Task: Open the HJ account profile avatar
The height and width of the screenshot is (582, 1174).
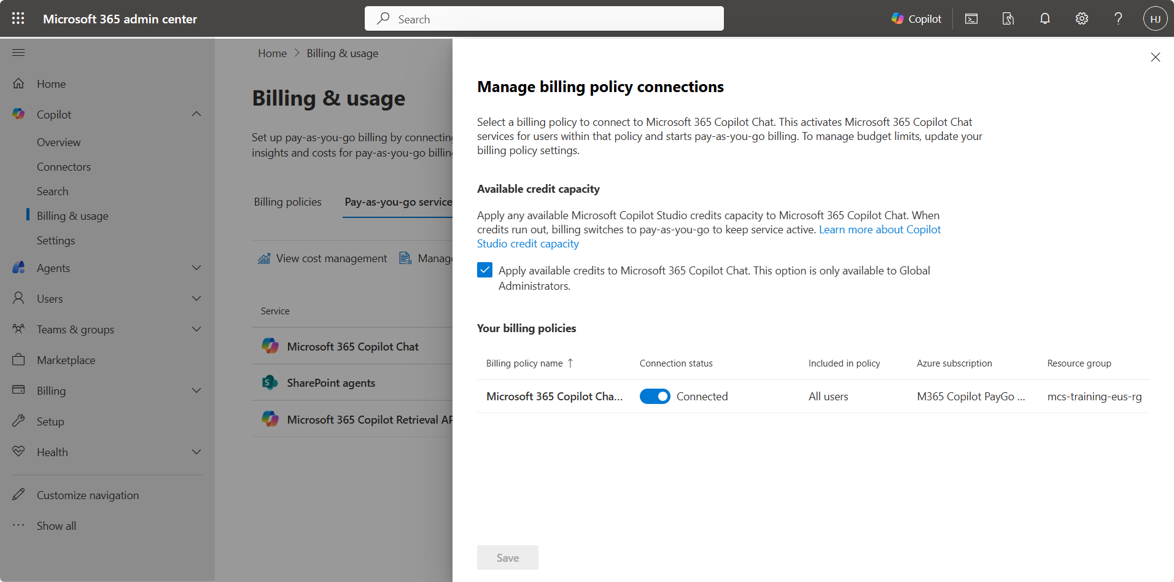Action: tap(1154, 19)
